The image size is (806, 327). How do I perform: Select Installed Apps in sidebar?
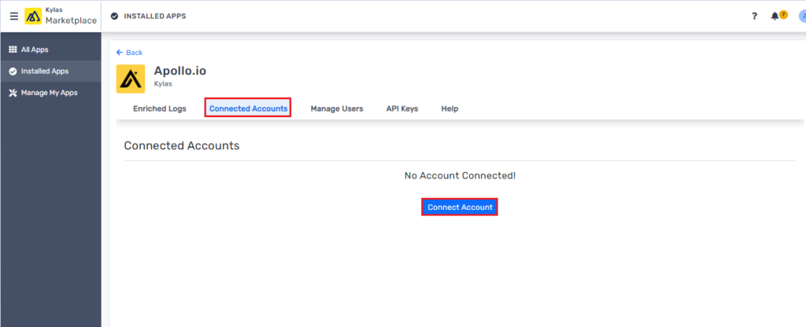[x=50, y=72]
